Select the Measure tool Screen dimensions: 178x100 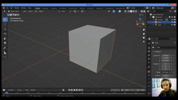tap(5, 52)
